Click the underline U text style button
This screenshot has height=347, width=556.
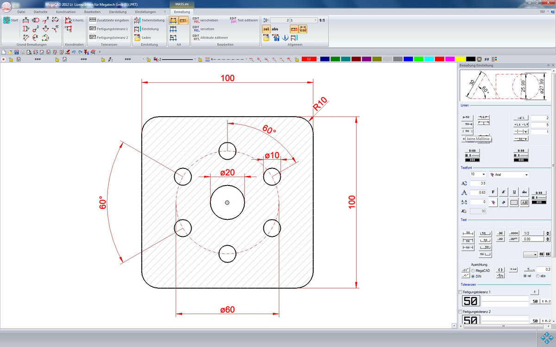coord(514,192)
